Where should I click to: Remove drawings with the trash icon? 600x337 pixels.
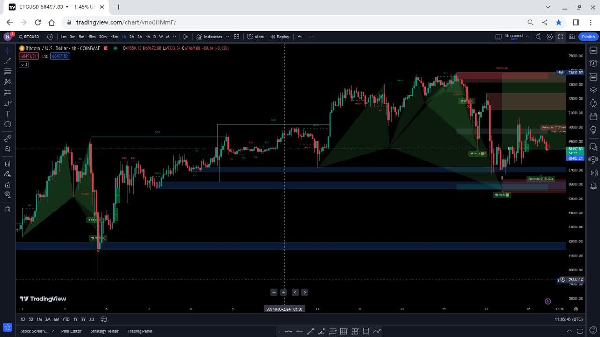(7, 209)
